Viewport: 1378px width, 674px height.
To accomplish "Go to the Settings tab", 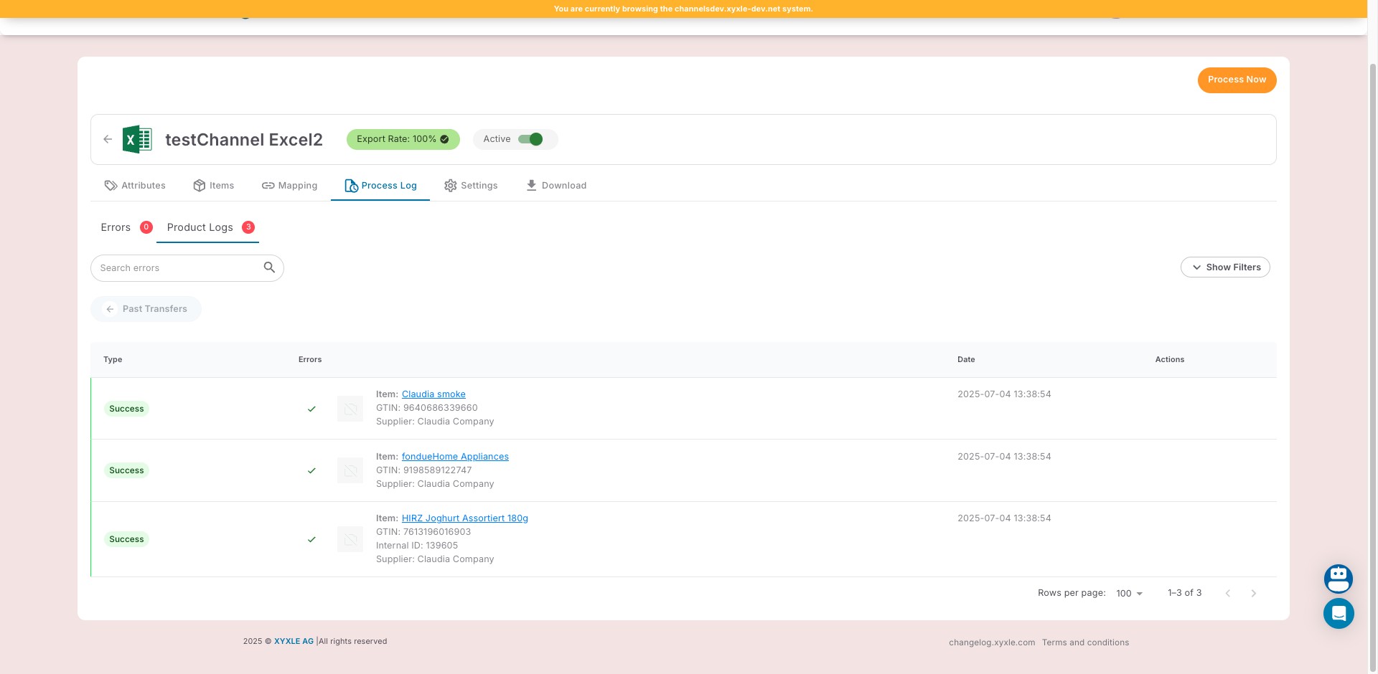I will [x=471, y=186].
